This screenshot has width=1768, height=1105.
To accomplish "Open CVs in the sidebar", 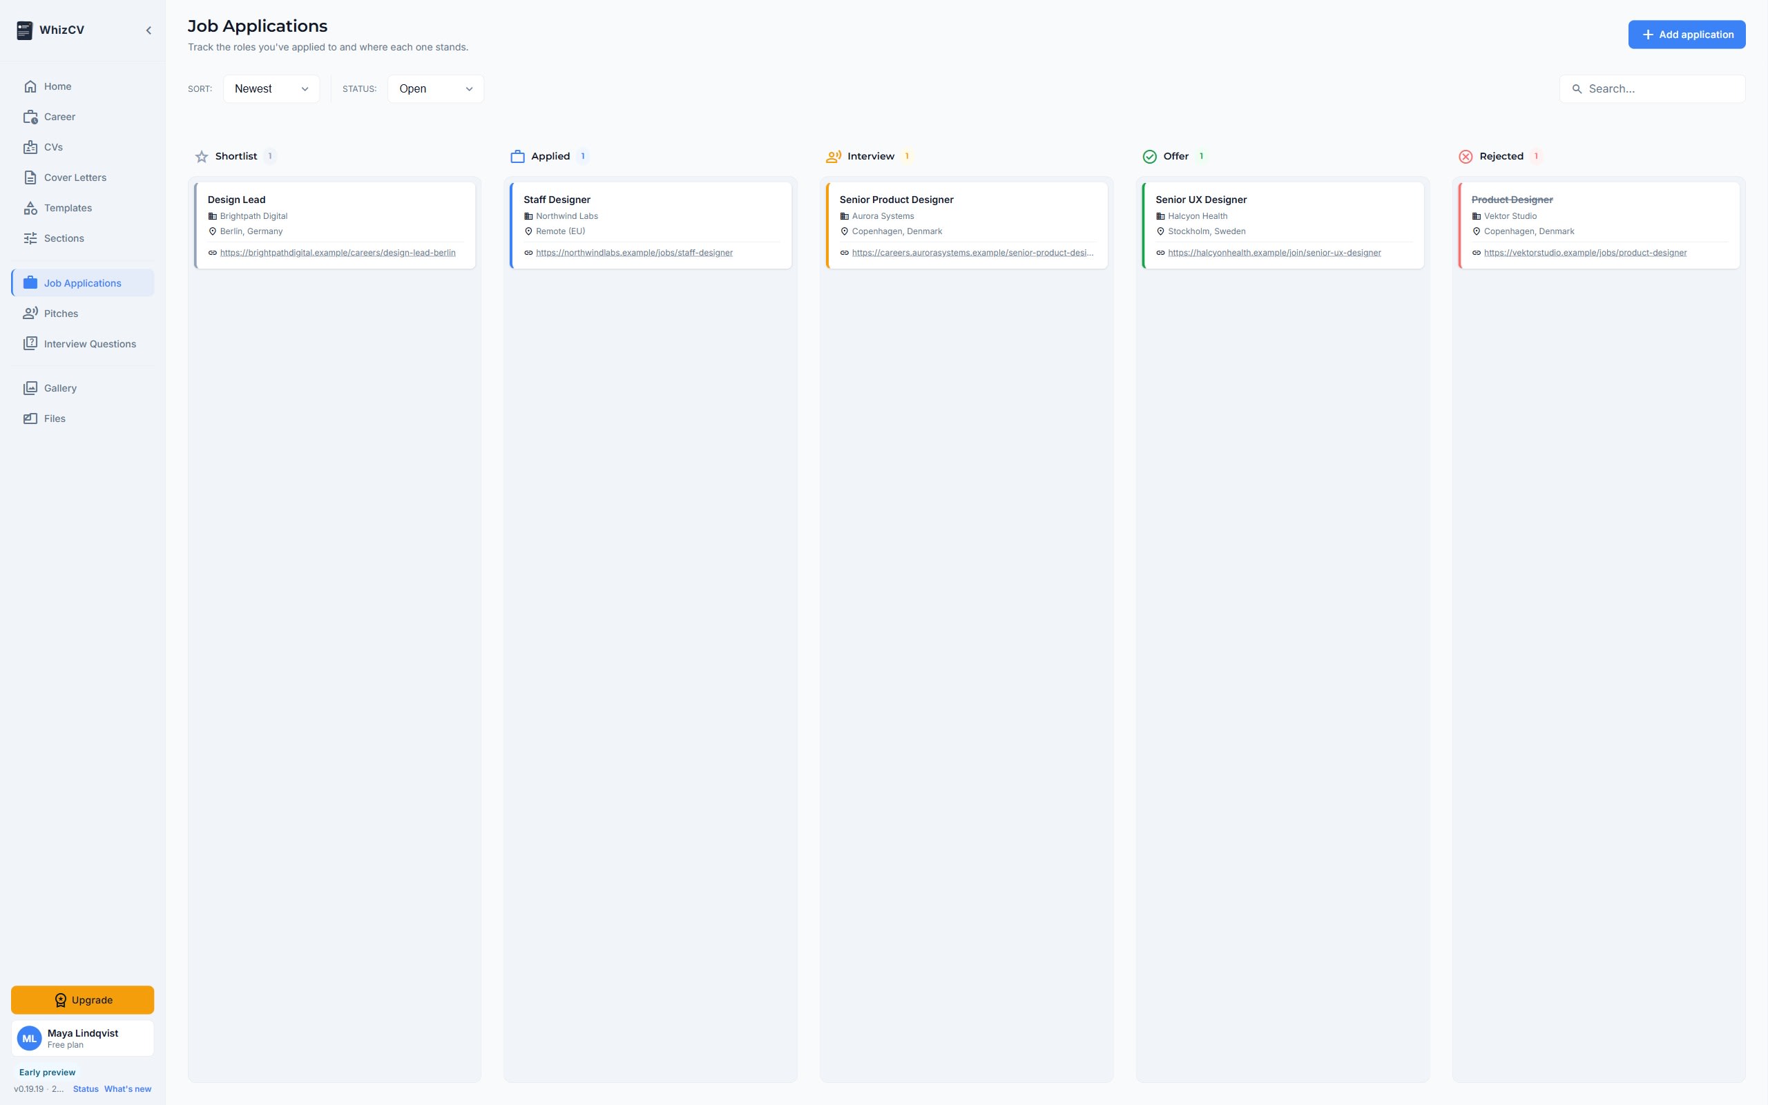I will tap(83, 147).
